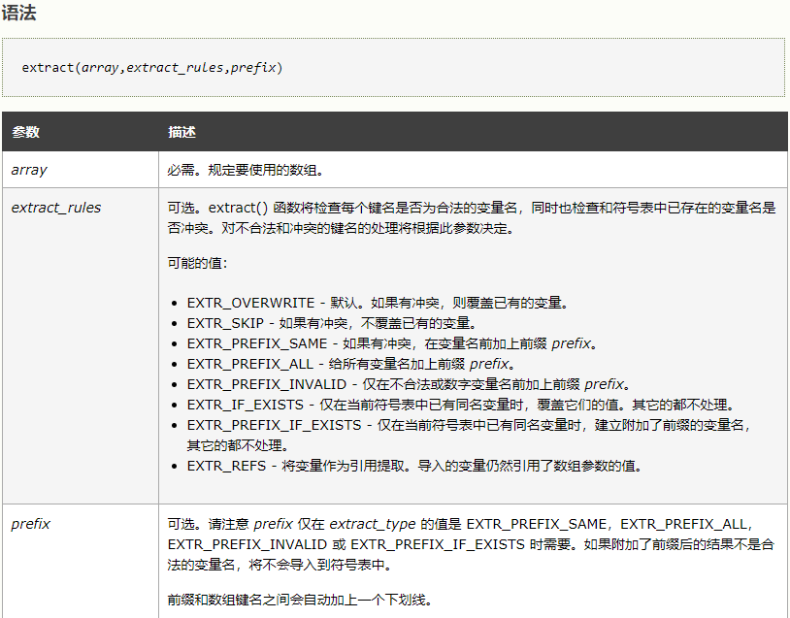Click the EXTR_IF_EXISTS list item
This screenshot has width=790, height=618.
[x=462, y=405]
